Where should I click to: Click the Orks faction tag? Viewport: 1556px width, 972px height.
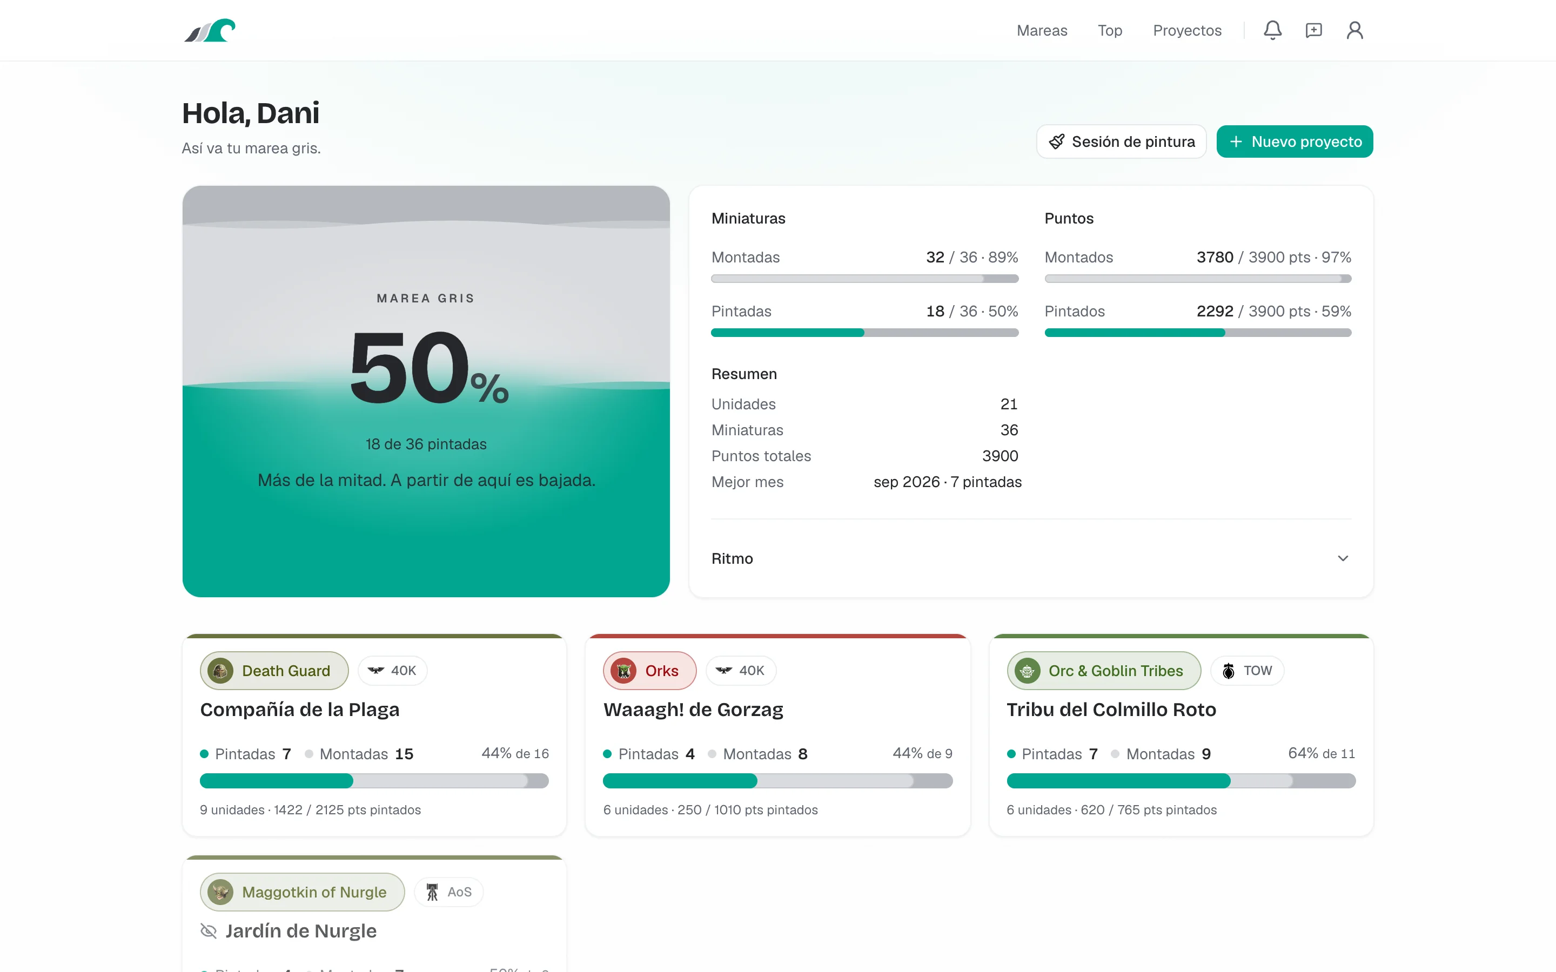(649, 671)
